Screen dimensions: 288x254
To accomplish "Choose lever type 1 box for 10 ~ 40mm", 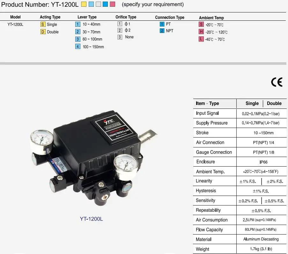I will [x=78, y=24].
